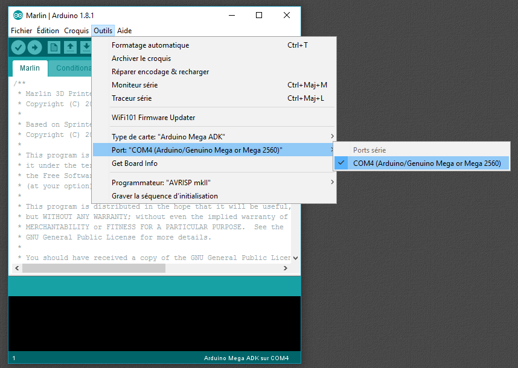Click the Arduino logo in title bar
518x368 pixels.
[x=18, y=15]
